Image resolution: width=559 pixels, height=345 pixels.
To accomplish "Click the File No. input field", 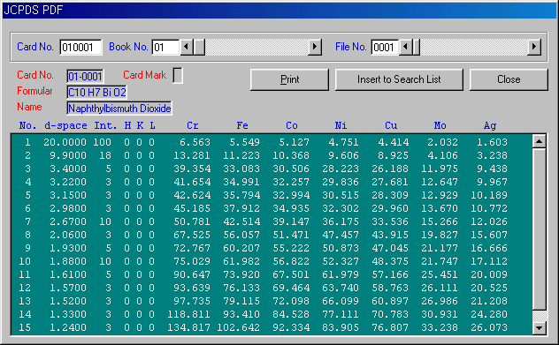I will (x=385, y=47).
